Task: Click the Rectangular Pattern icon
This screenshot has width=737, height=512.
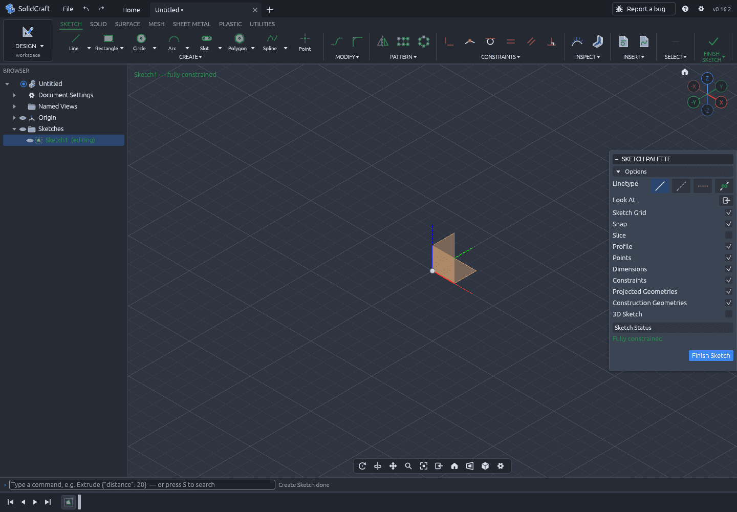Action: (x=403, y=41)
